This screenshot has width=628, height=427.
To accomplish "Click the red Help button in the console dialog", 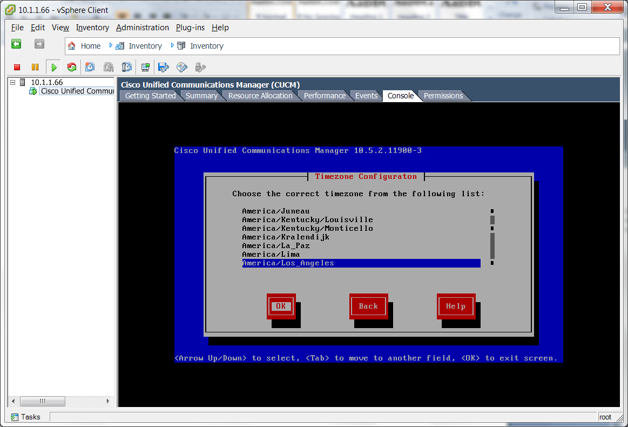I will pyautogui.click(x=456, y=306).
